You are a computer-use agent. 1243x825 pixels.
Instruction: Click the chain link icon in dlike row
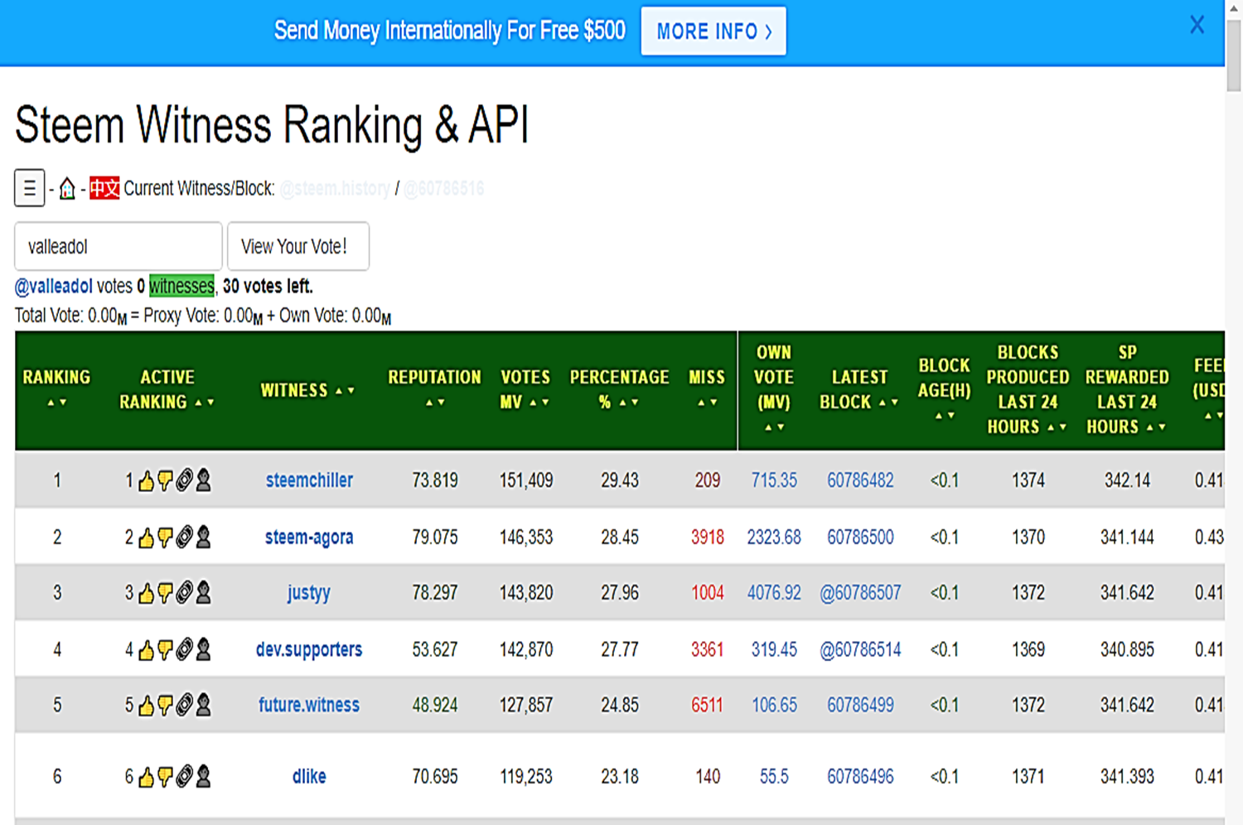coord(184,776)
